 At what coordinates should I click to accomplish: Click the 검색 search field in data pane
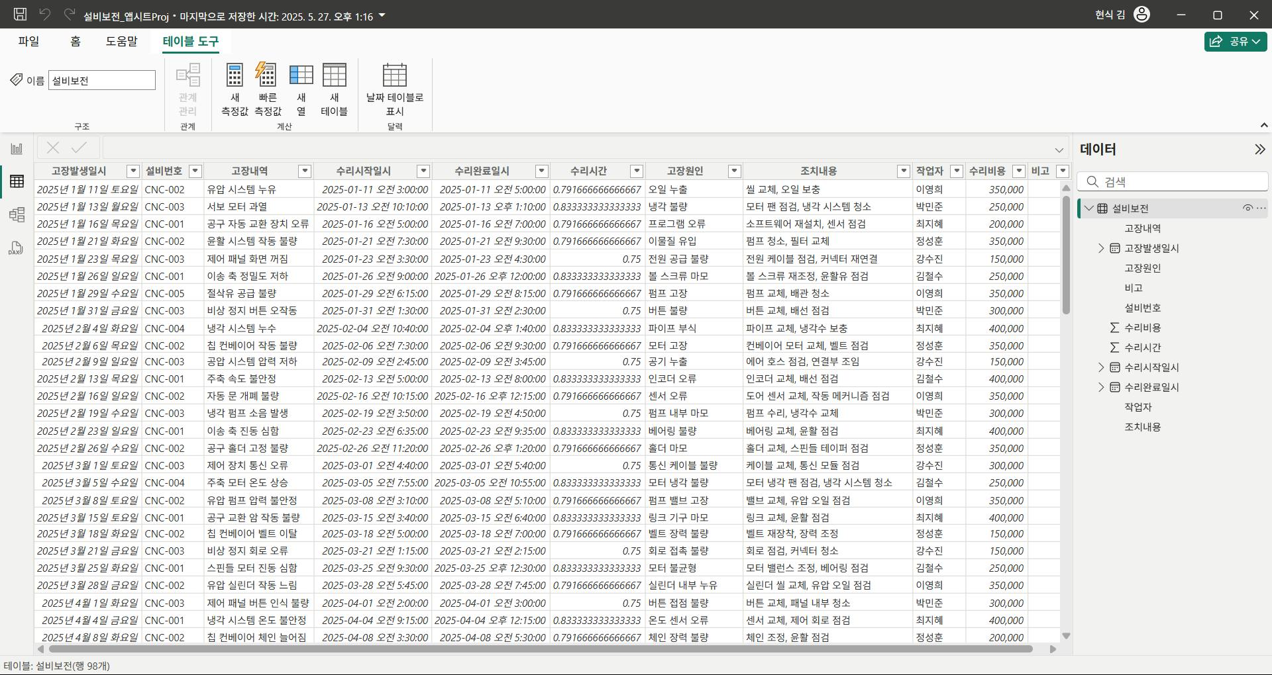[x=1173, y=182]
